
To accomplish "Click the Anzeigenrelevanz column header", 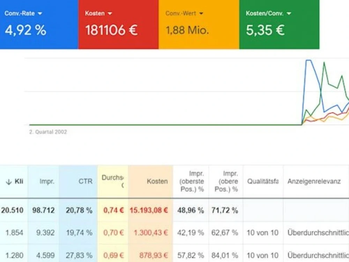I will 314,181.
